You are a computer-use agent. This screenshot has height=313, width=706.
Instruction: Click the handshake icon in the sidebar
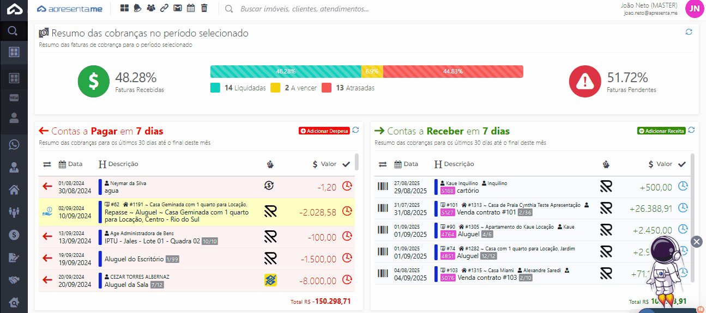[x=14, y=280]
